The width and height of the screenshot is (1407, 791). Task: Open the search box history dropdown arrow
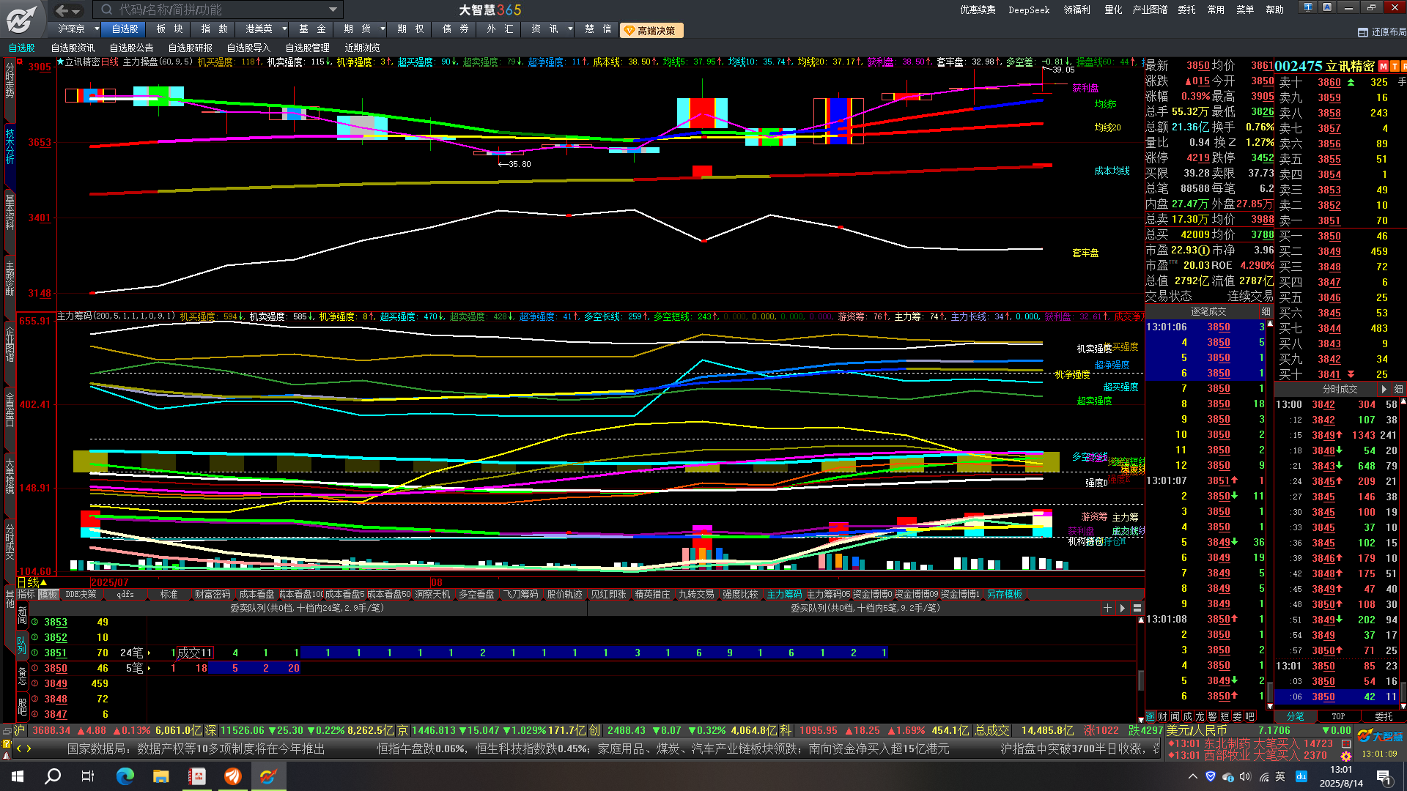[x=333, y=10]
